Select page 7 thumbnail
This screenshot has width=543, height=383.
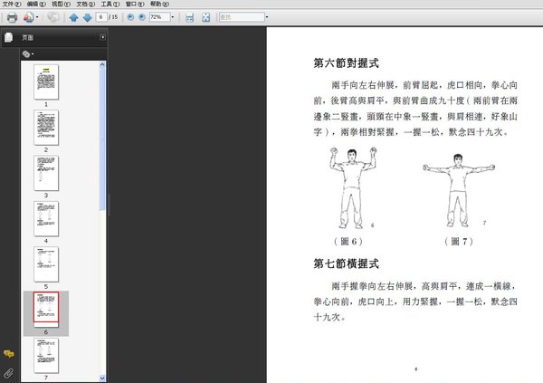click(46, 356)
